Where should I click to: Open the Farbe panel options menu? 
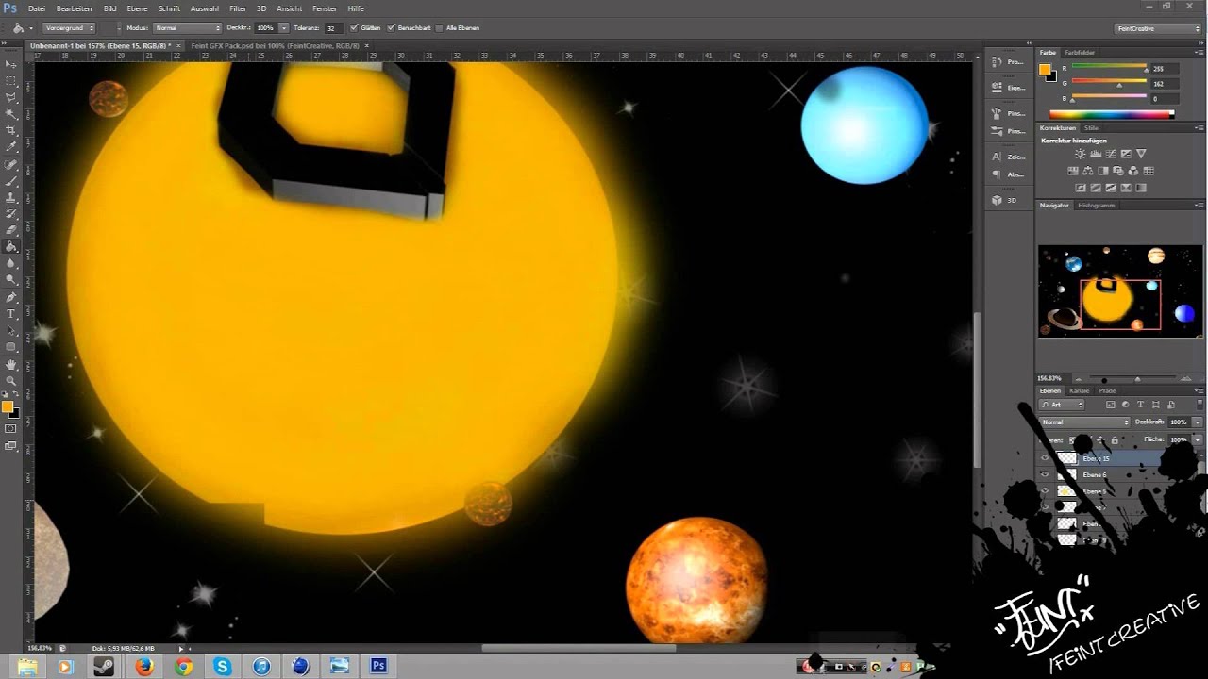[x=1198, y=52]
